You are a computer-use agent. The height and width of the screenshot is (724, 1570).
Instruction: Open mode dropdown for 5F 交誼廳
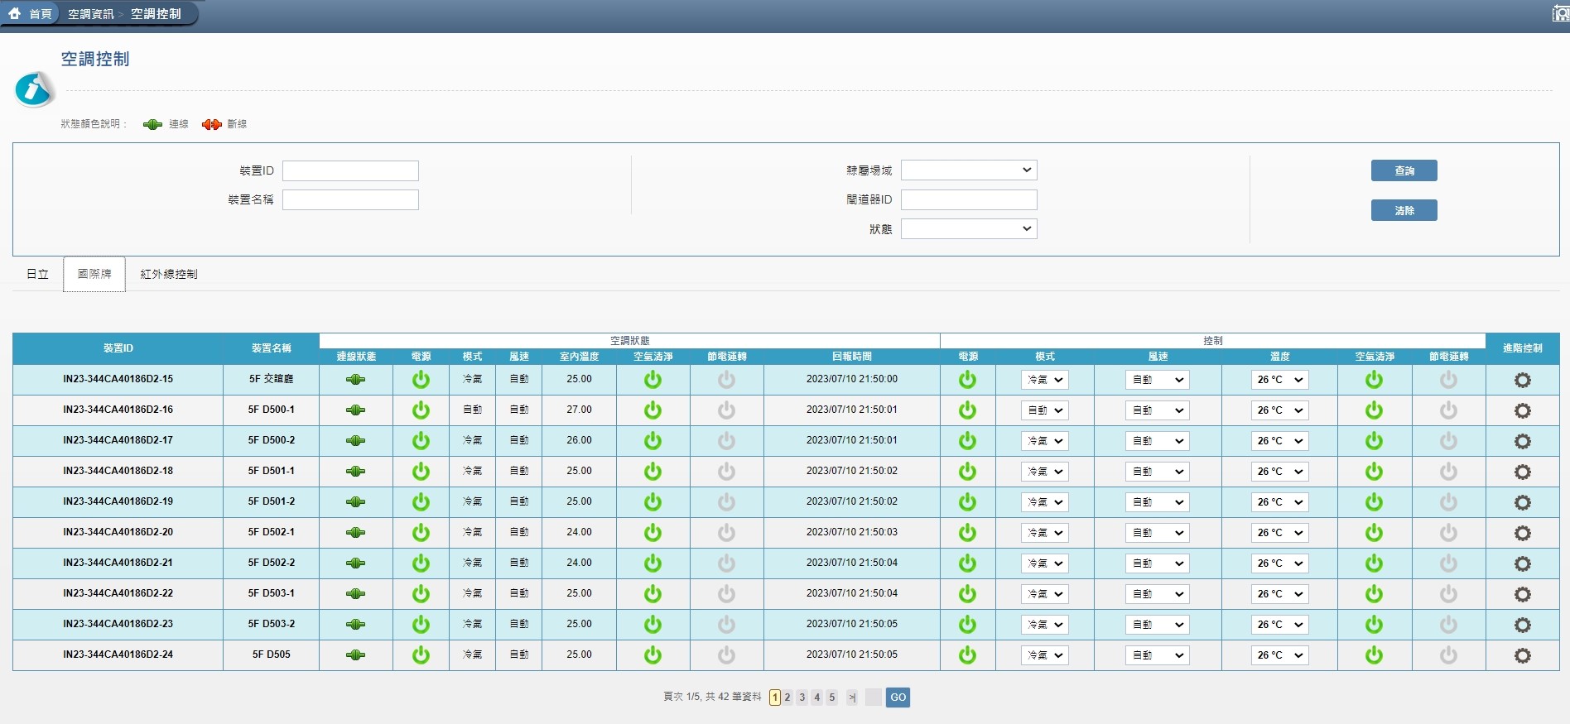click(x=1045, y=380)
